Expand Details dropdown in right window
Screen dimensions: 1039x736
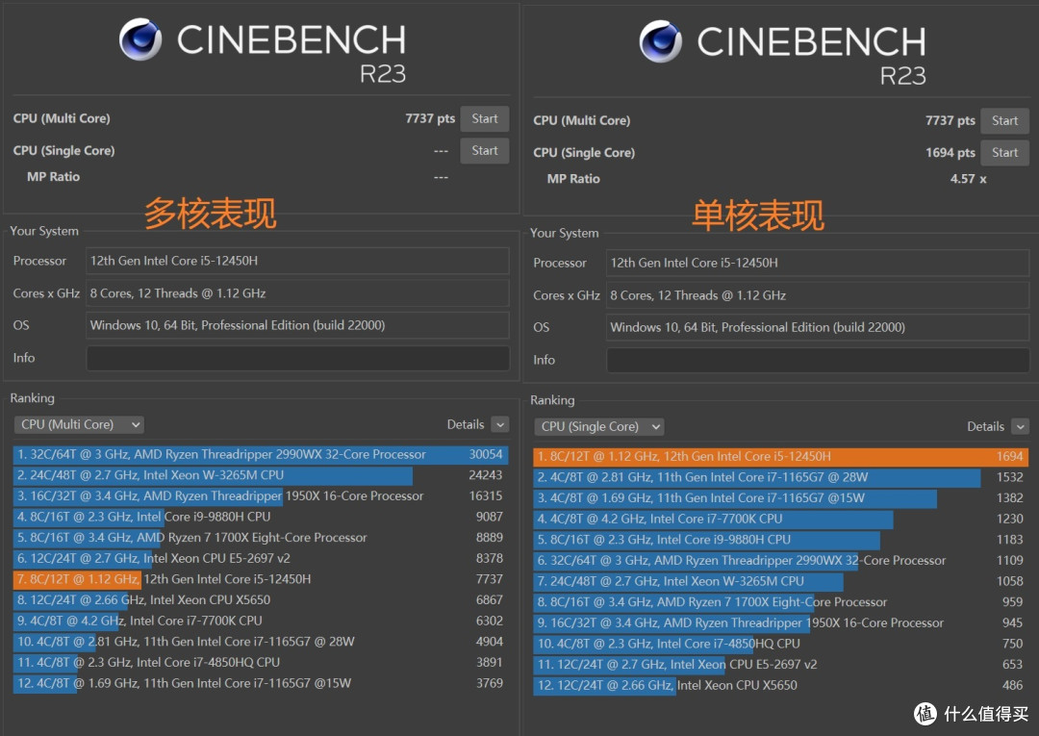(x=1021, y=426)
